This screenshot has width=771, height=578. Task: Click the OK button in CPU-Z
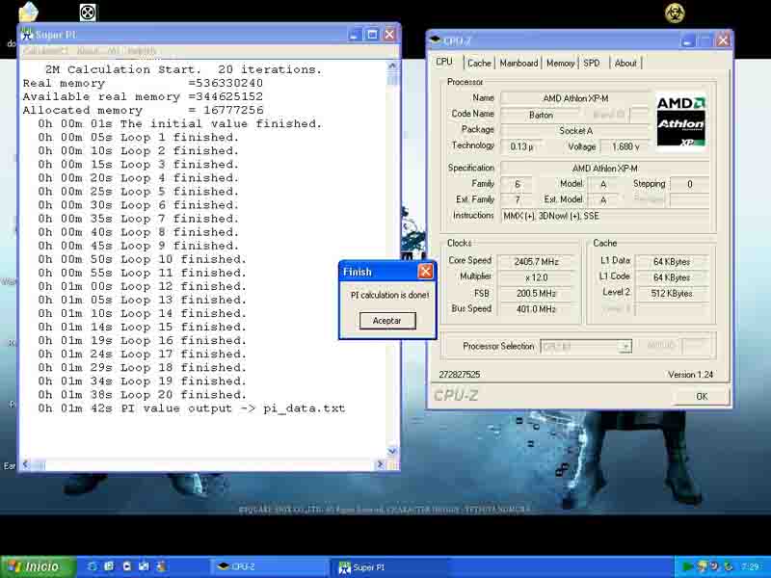click(701, 396)
